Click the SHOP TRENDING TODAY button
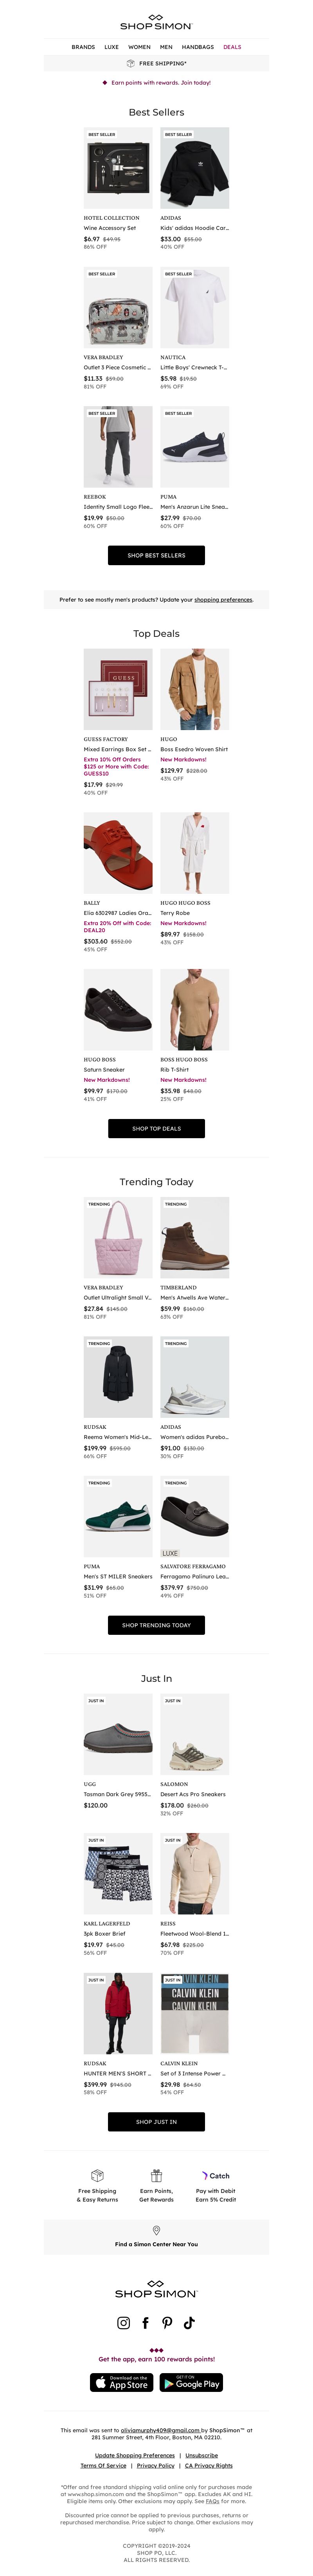Screen dimensions: 313x2576 click(156, 1625)
